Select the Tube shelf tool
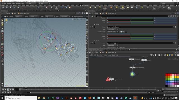Image resolution: width=179 pixels, height=100 pixels. (11, 8)
